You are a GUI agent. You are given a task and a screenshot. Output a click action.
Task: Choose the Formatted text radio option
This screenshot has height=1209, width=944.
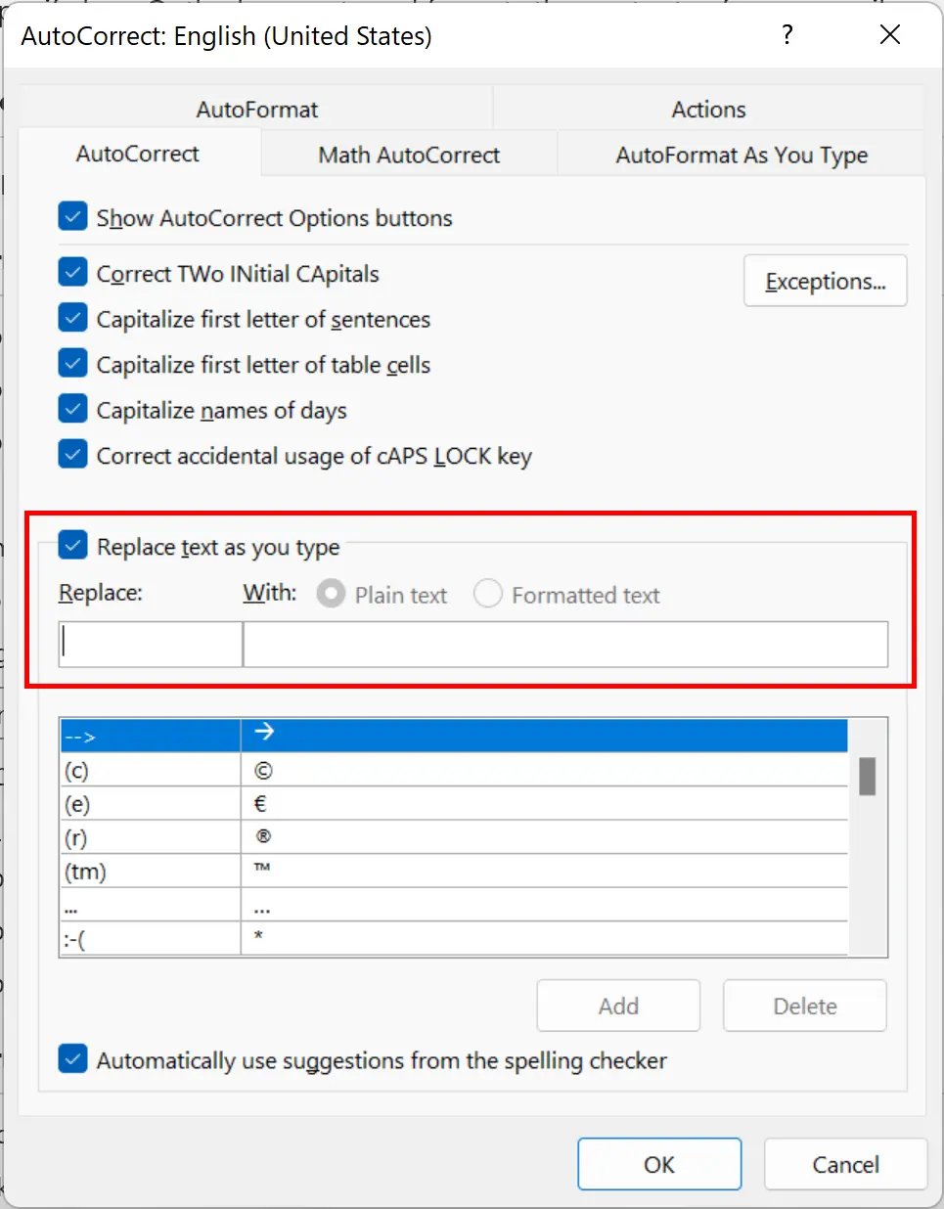(488, 594)
